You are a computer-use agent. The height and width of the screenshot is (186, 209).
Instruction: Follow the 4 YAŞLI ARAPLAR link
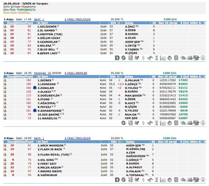coord(76,73)
